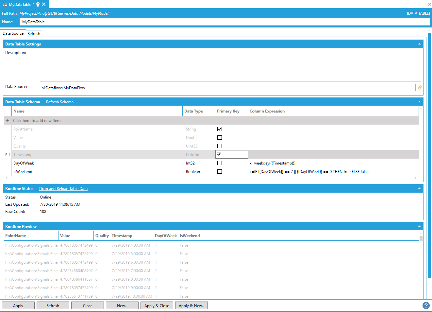This screenshot has height=312, width=432.
Task: Open help via the question mark icon
Action: tap(426, 305)
